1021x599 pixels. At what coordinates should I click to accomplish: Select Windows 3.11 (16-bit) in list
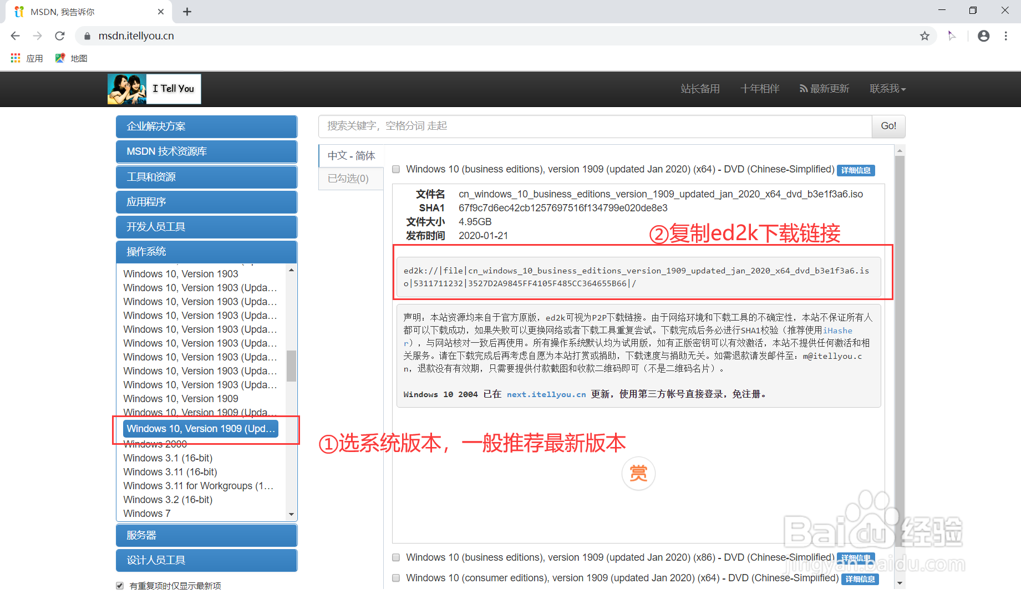(x=170, y=472)
